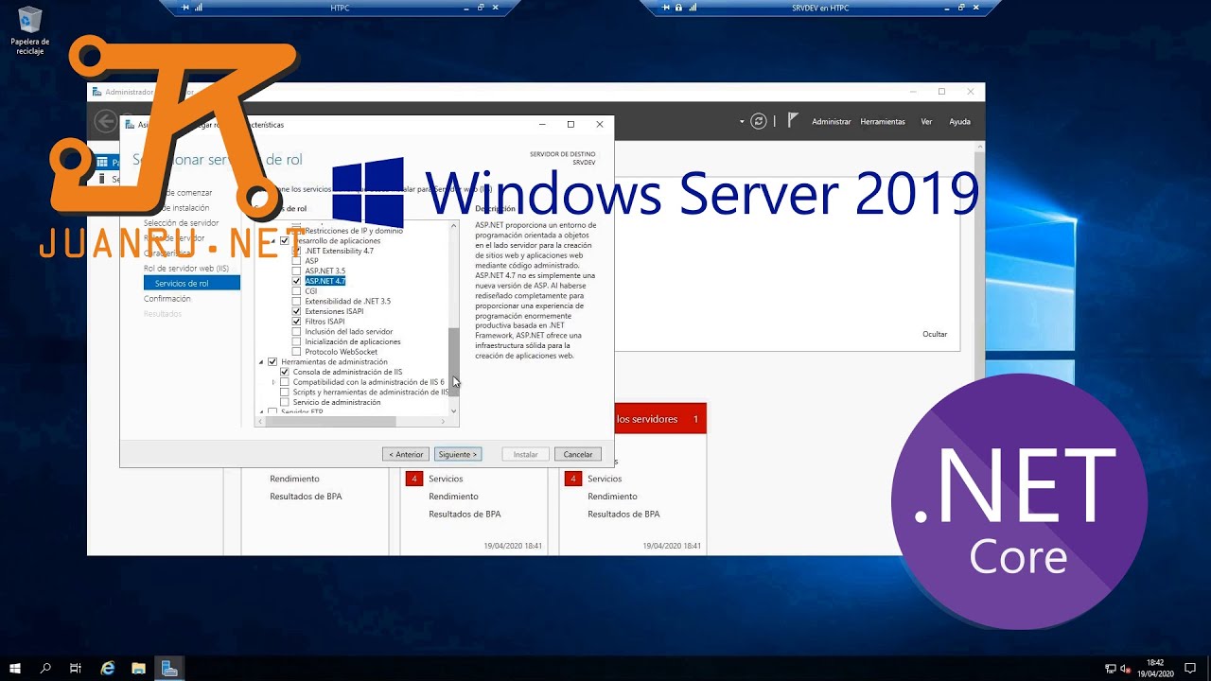The height and width of the screenshot is (681, 1211).
Task: Check Inicialización de aplicaciones
Action: [297, 341]
